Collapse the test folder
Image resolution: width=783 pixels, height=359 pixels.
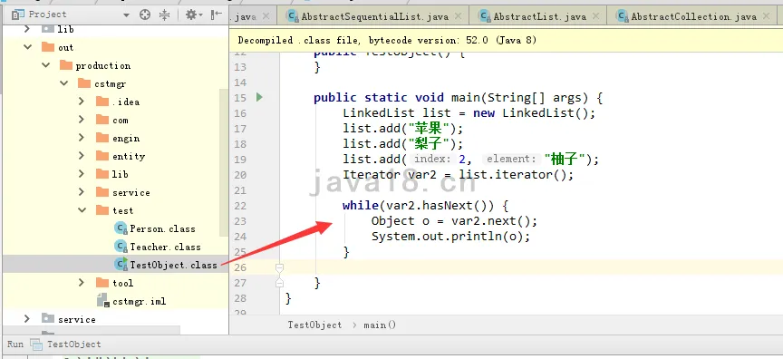[x=82, y=210]
